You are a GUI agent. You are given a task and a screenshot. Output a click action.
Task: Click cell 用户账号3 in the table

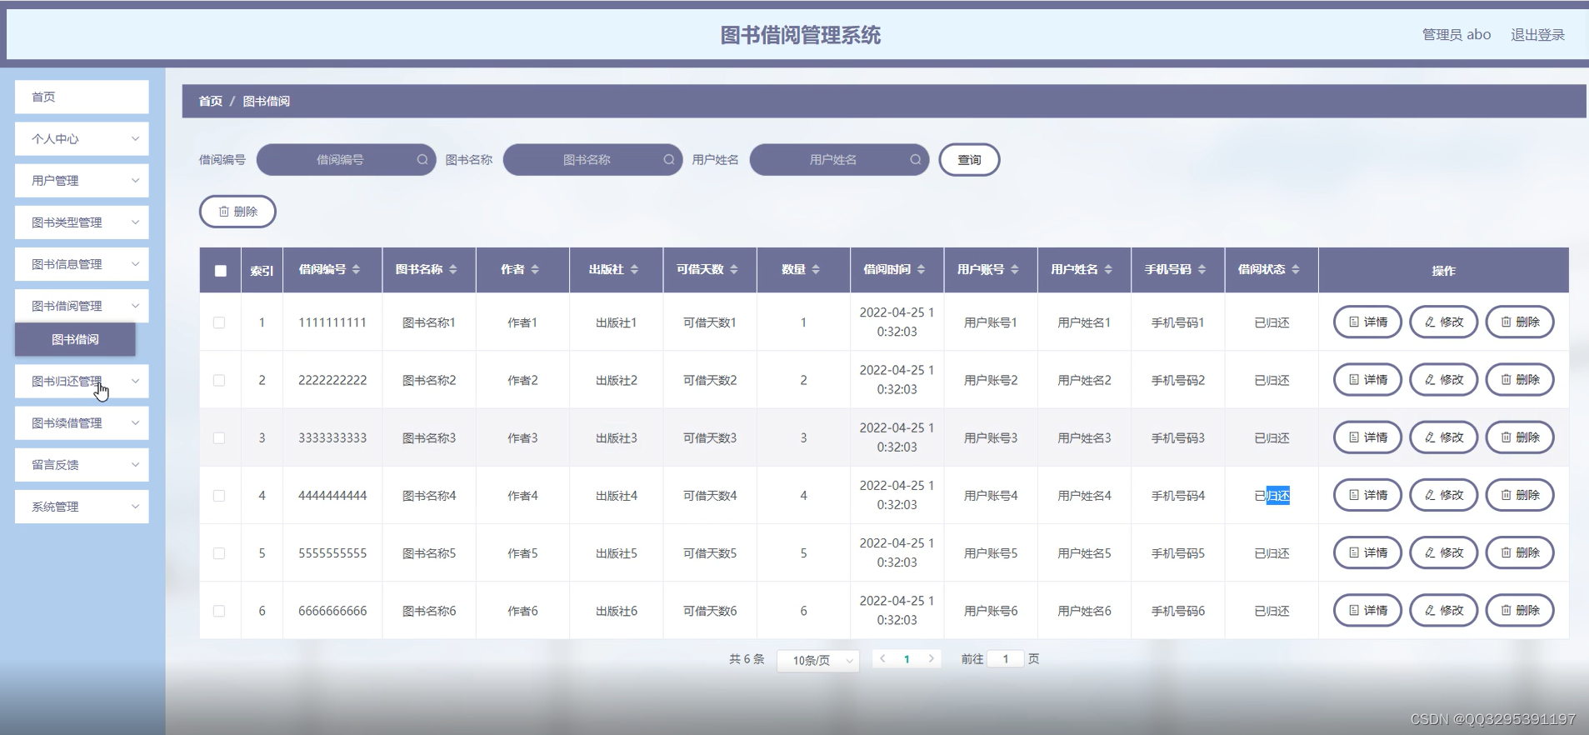tap(991, 438)
